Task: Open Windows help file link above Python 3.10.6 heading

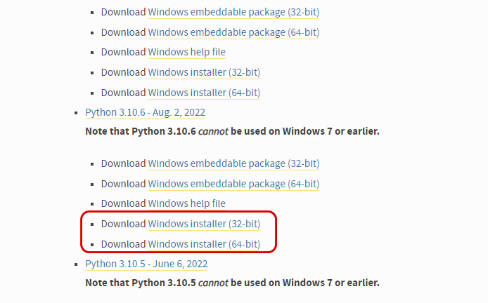Action: 187,52
